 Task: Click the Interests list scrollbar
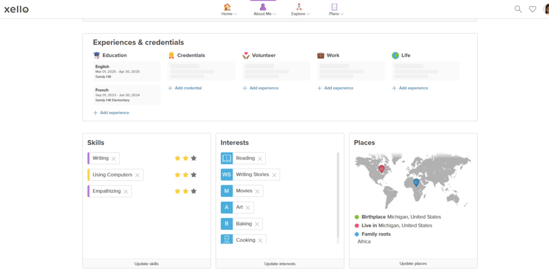(338, 193)
